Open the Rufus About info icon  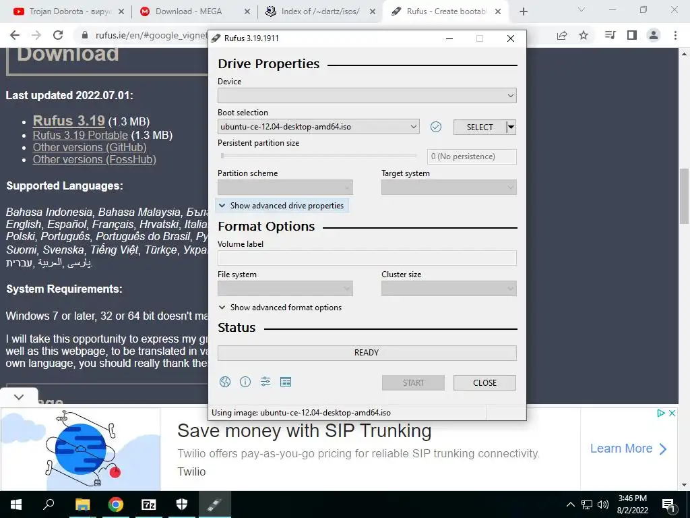pos(245,382)
